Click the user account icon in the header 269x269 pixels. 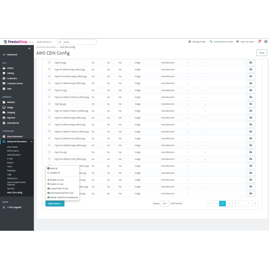pyautogui.click(x=266, y=42)
